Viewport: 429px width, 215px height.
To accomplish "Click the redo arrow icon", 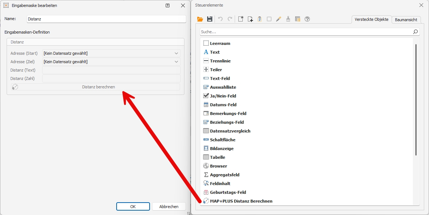I will point(230,19).
